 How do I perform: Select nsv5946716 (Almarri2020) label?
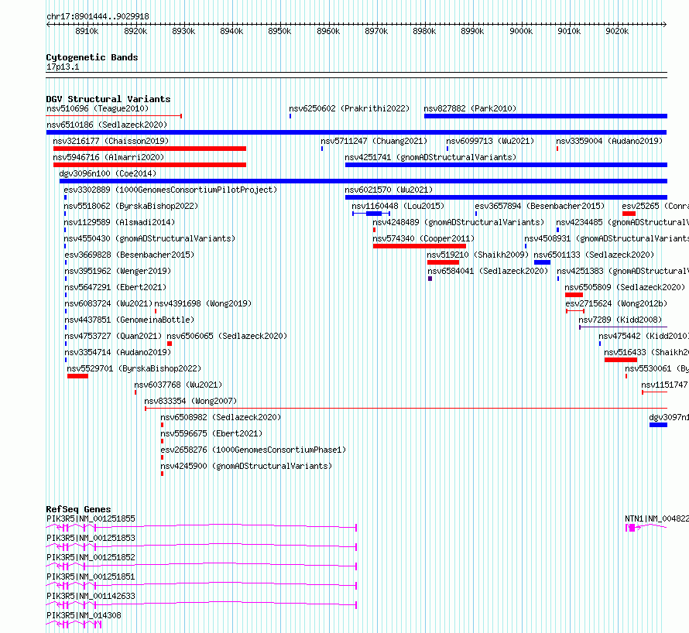(108, 157)
